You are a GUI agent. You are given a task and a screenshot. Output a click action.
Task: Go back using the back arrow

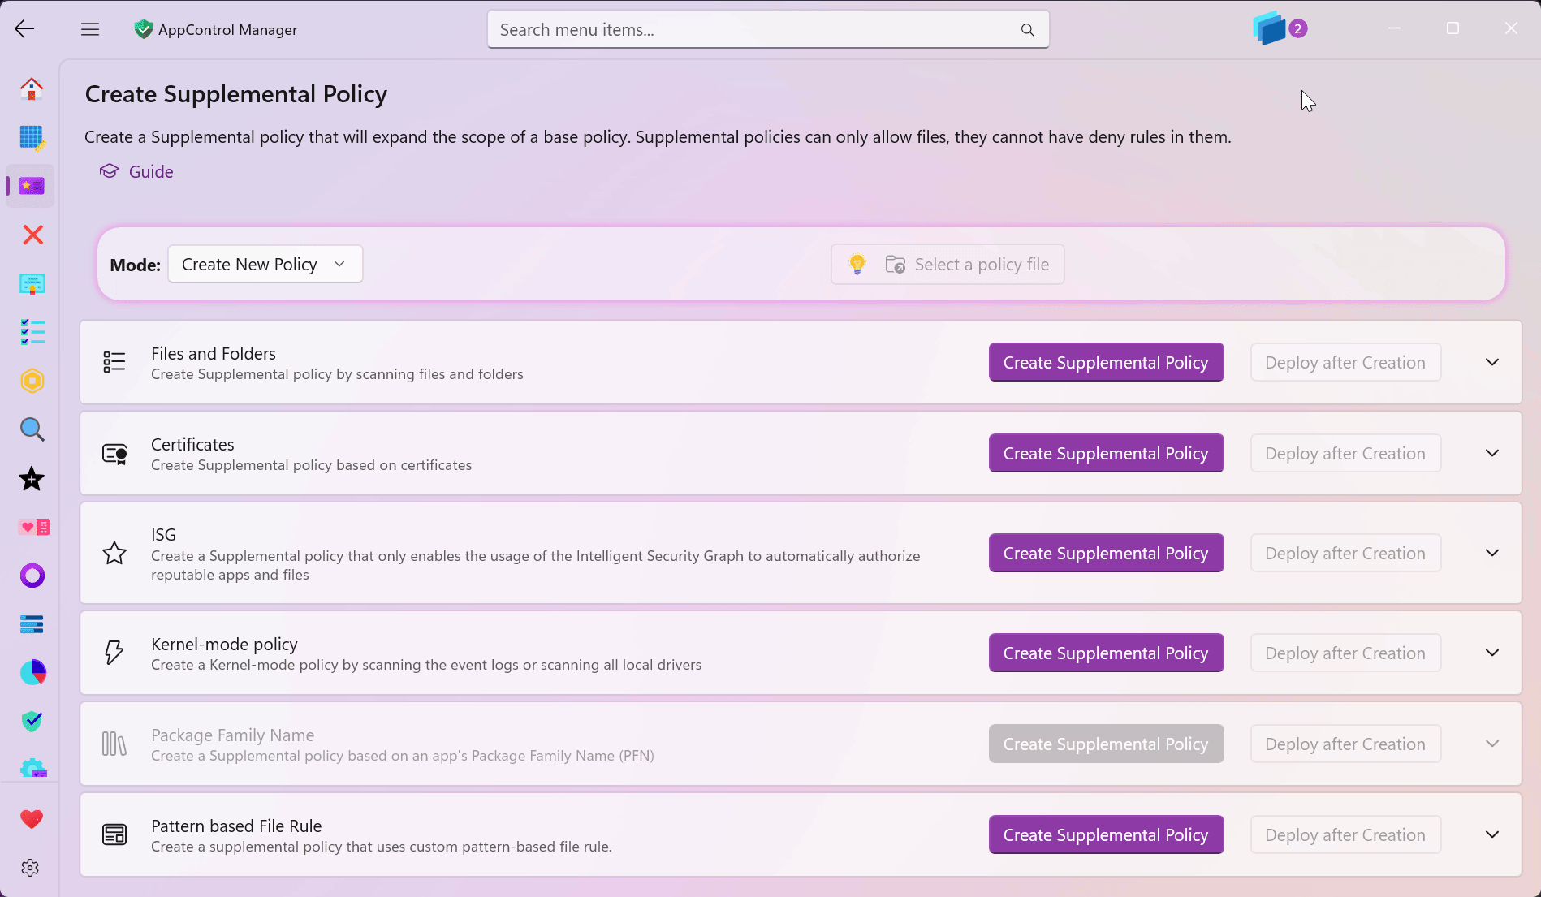pos(24,29)
